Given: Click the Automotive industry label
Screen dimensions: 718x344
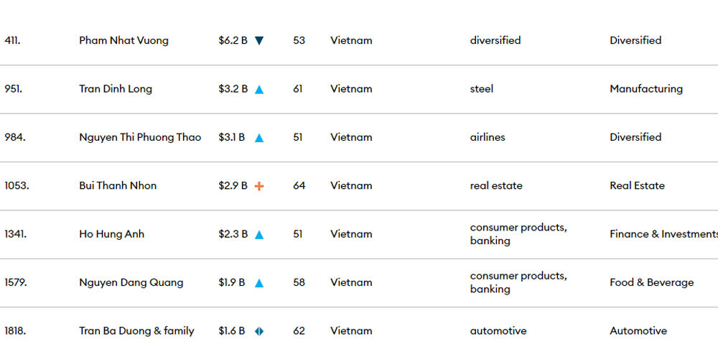Looking at the screenshot, I should coord(638,330).
